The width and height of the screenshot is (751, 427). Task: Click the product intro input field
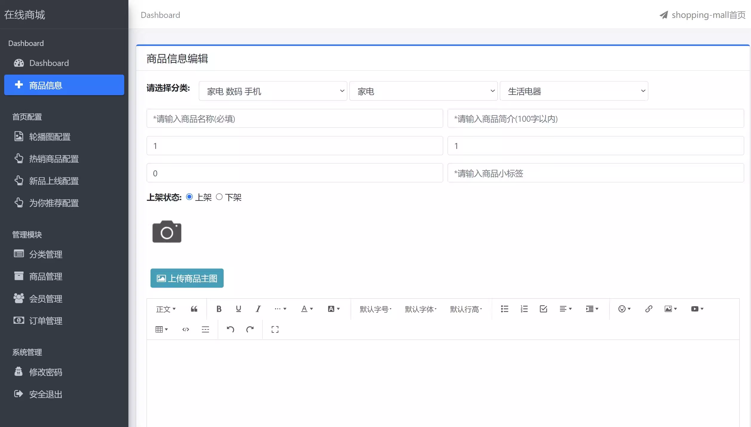(596, 118)
